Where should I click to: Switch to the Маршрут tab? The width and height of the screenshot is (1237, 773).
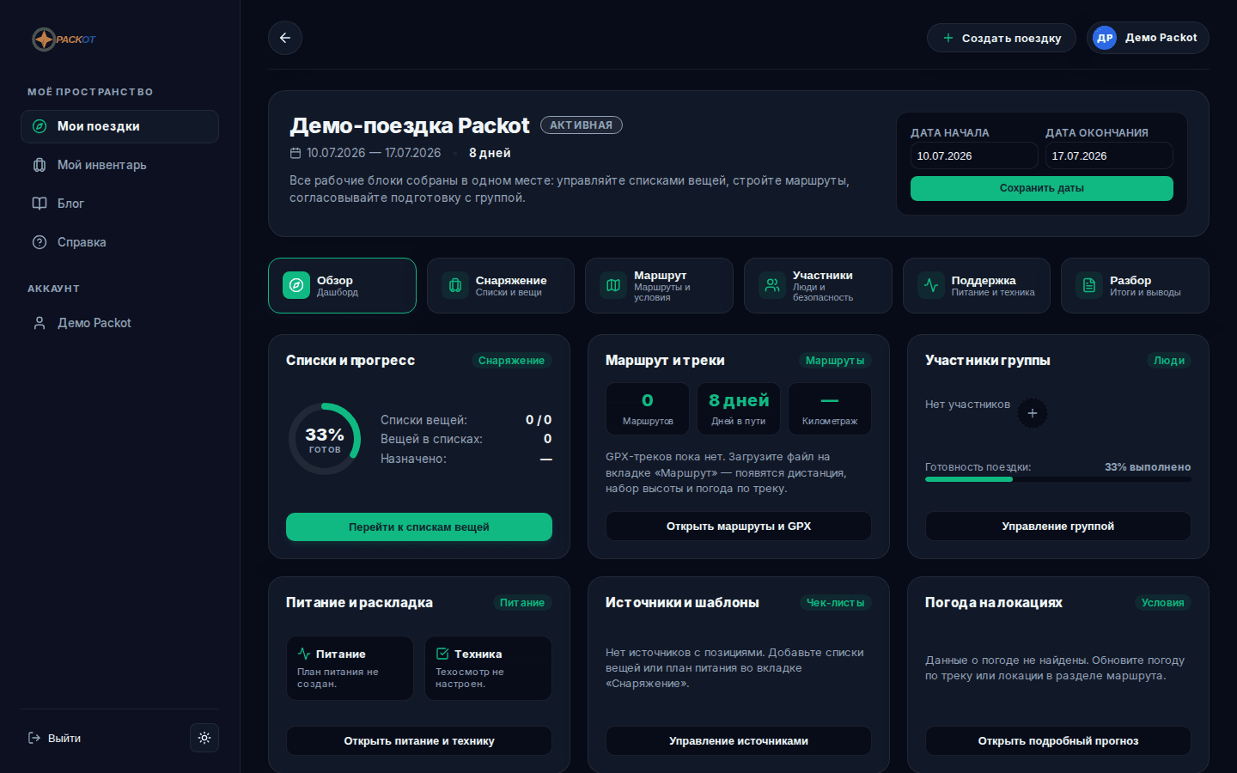659,285
